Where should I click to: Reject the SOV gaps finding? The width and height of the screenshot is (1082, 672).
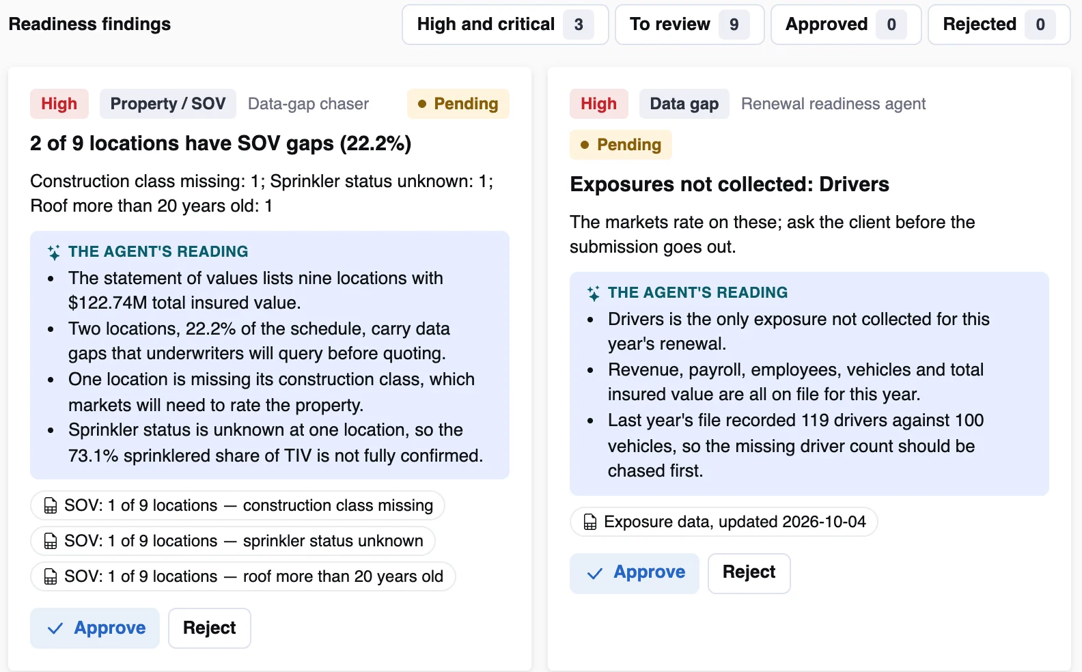pos(210,628)
